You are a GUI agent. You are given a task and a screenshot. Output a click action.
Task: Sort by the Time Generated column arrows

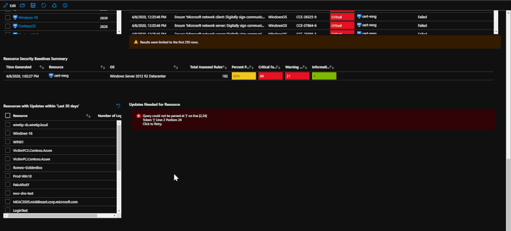click(41, 67)
